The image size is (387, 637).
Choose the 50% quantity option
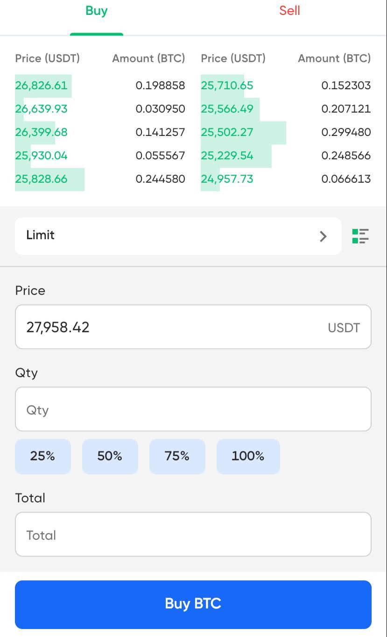pos(110,456)
